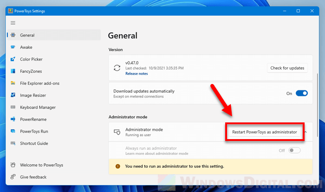Click the Give feedback icon

[x=13, y=177]
